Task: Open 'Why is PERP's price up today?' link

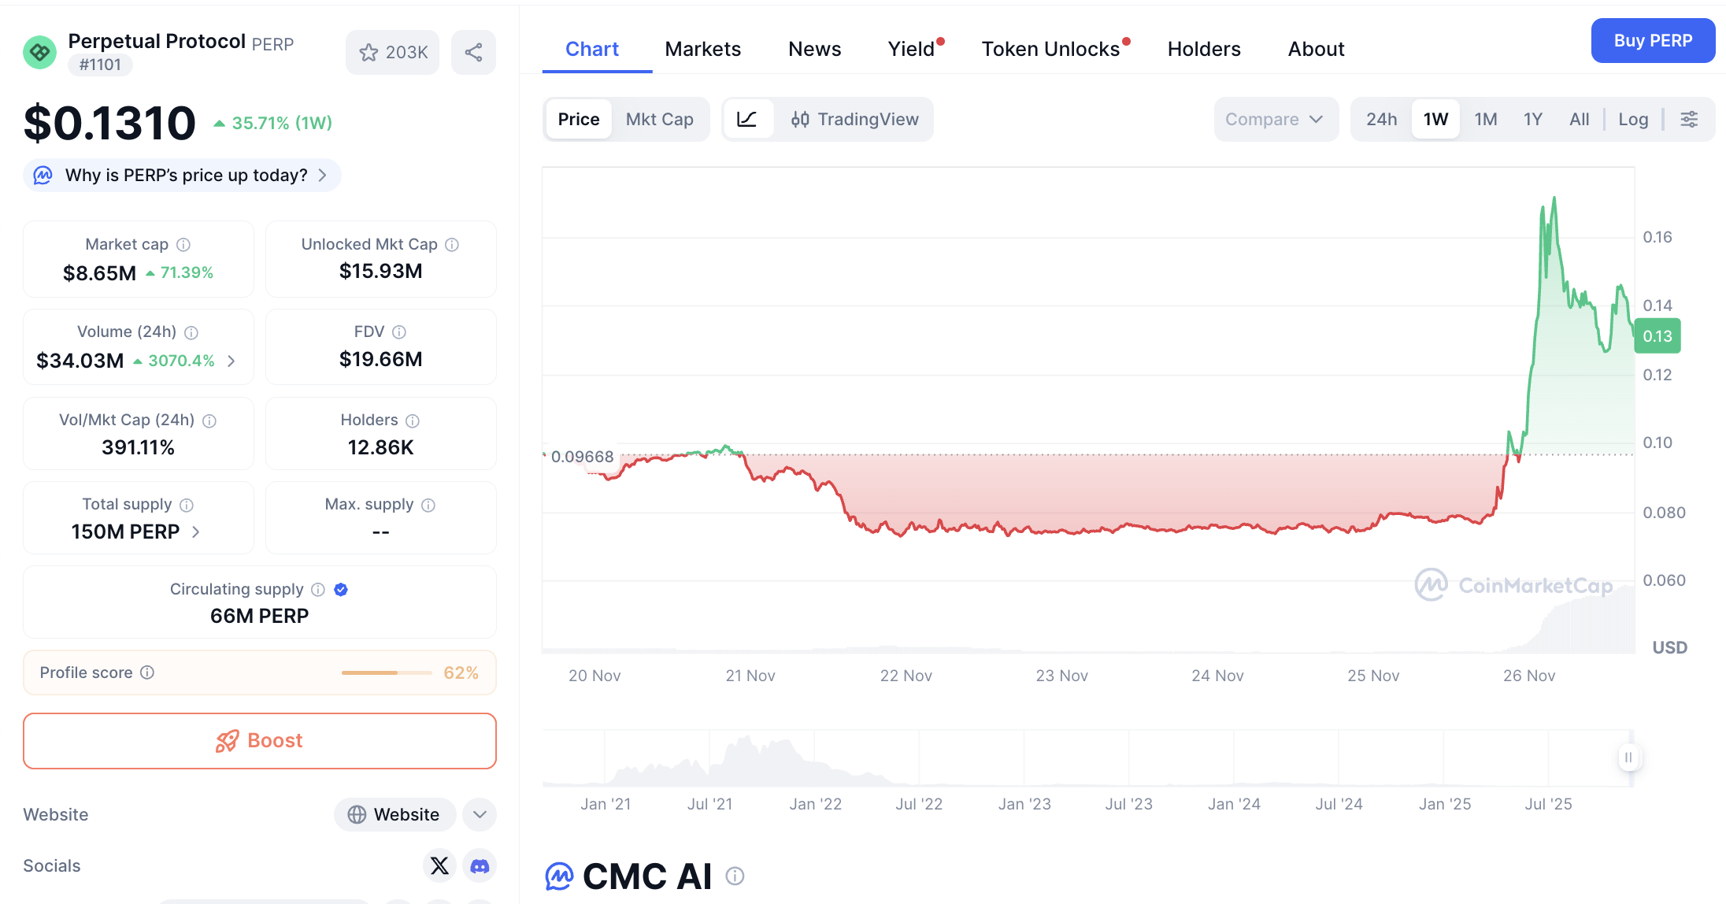Action: pos(181,175)
